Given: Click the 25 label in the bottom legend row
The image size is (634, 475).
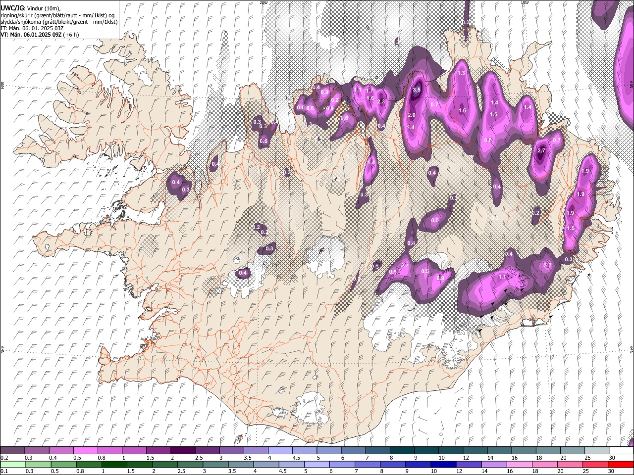Looking at the screenshot, I should (585, 471).
